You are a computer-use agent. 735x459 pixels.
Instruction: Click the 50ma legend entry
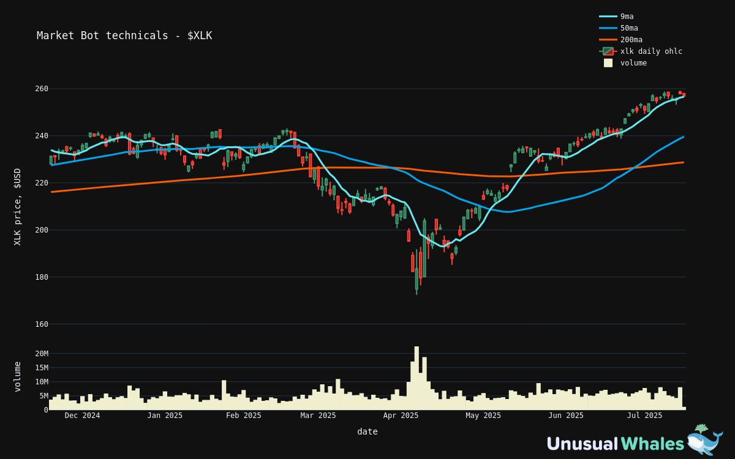[619, 28]
